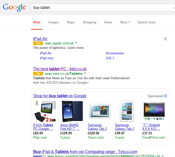Click the 9 Inch Tablet PC product image
Viewport: 175px width, 157px height.
click(x=45, y=111)
